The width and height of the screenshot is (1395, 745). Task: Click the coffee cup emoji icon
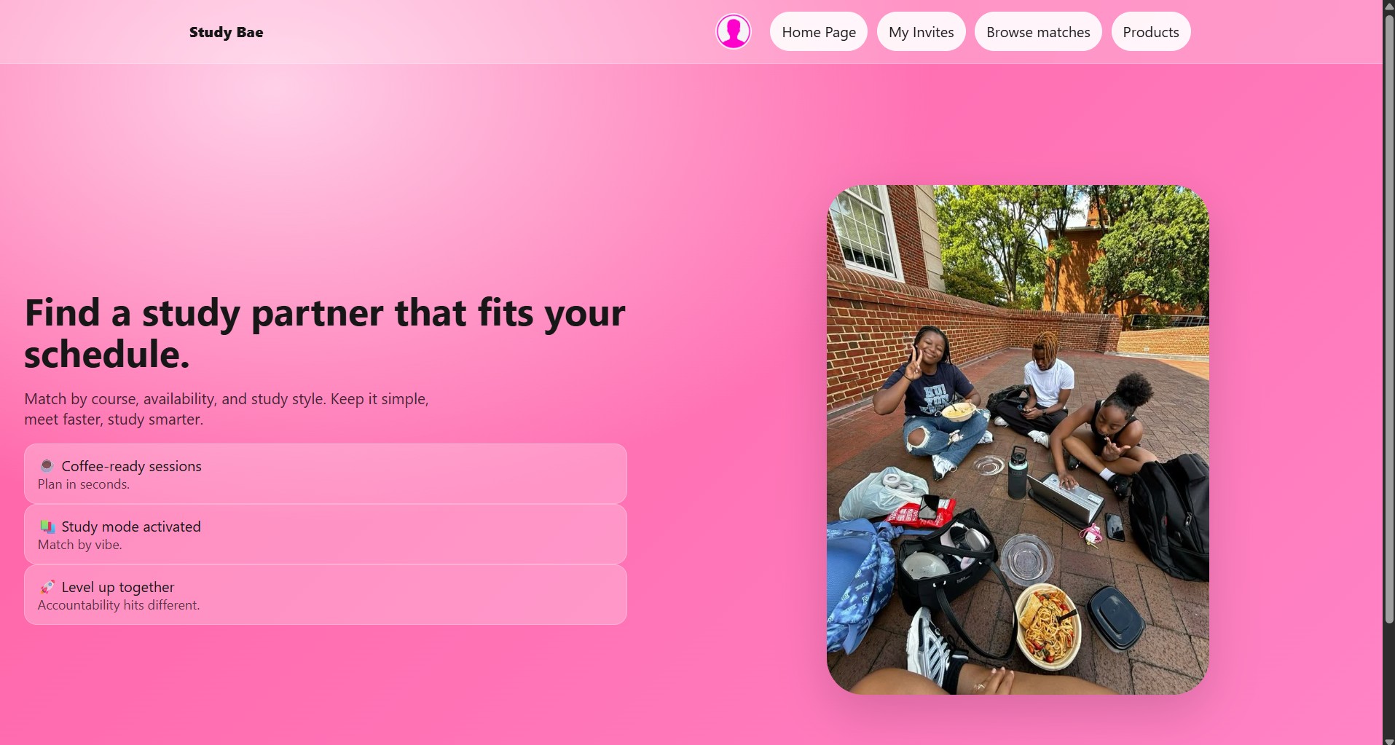[x=47, y=466]
